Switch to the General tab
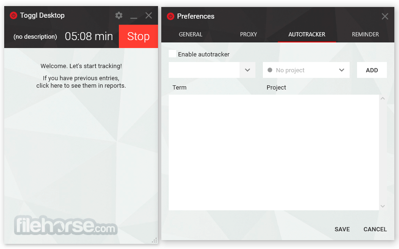399x249 pixels. [190, 35]
